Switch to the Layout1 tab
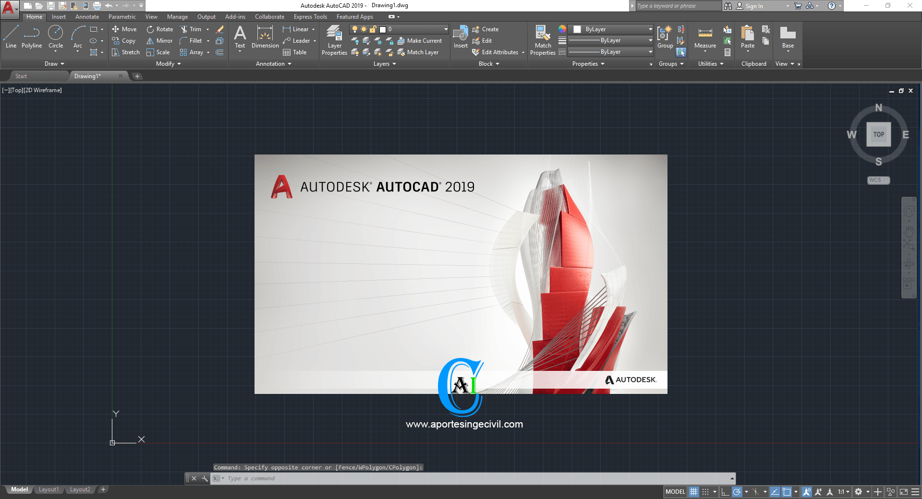 coord(49,489)
